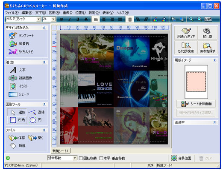
Task: Select the 直線 line tool
Action: pyautogui.click(x=36, y=113)
